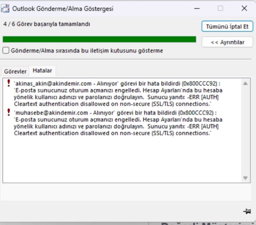256x225 pixels.
Task: Switch to the Görevler tab
Action: tap(15, 71)
